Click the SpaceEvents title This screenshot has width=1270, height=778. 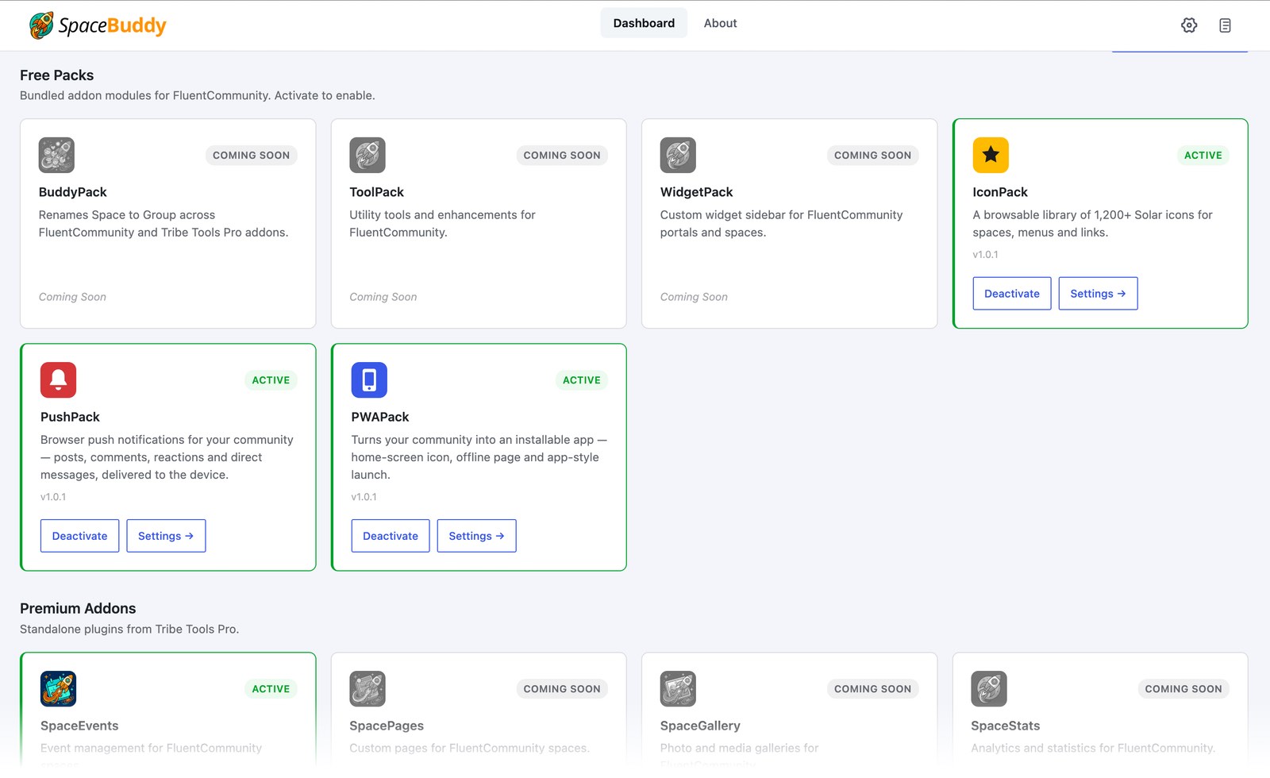(x=79, y=726)
